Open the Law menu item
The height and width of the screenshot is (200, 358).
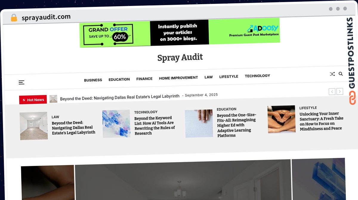(209, 77)
